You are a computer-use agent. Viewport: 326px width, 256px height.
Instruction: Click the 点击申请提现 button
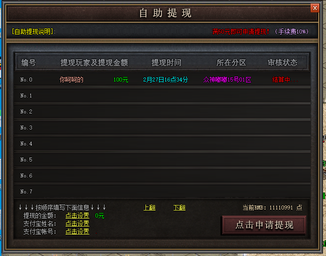click(x=264, y=225)
